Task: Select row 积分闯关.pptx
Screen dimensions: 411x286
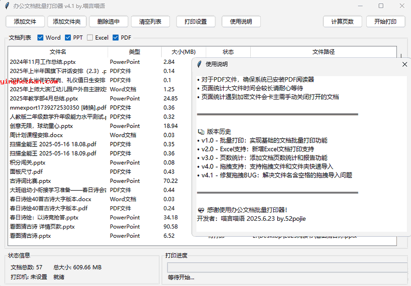Action: tap(100, 163)
